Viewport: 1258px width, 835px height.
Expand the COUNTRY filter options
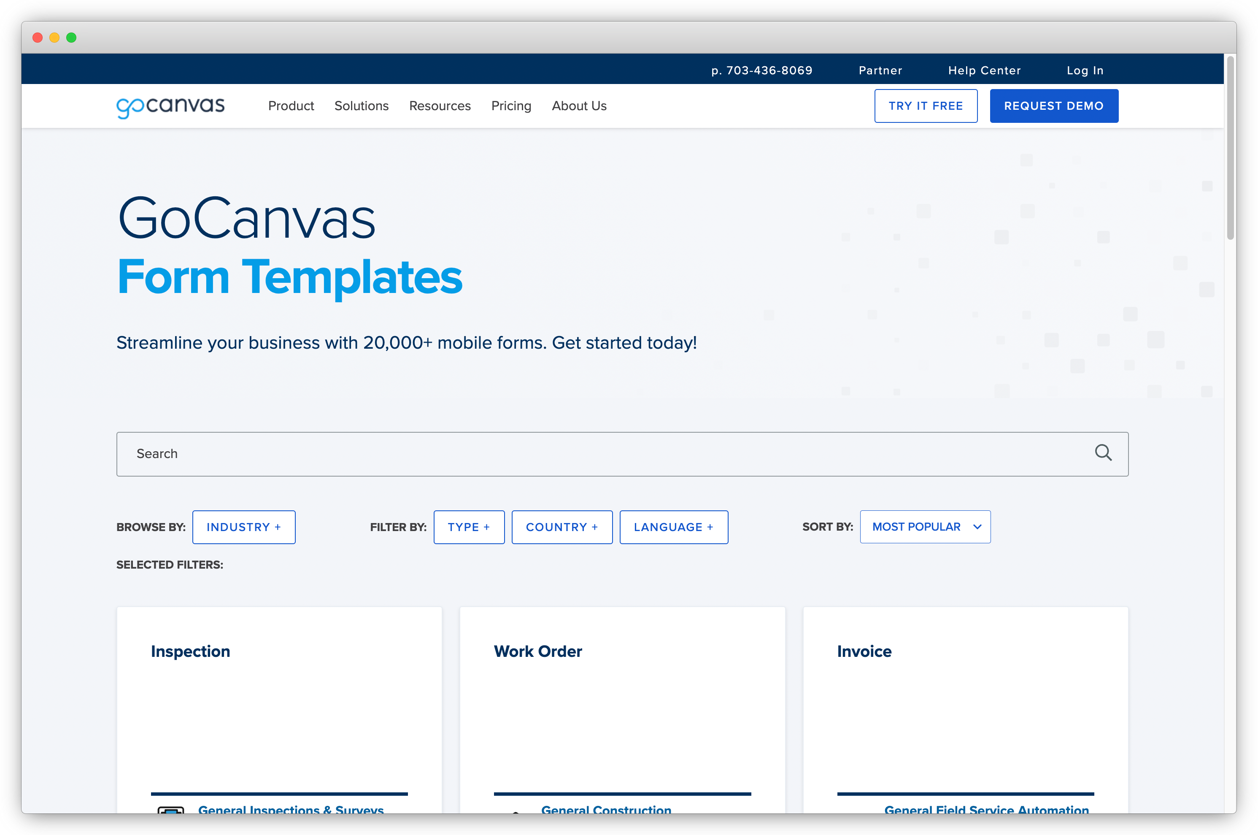(562, 527)
